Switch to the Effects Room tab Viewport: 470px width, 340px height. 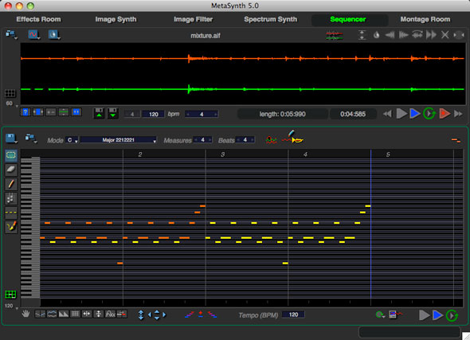pyautogui.click(x=38, y=19)
